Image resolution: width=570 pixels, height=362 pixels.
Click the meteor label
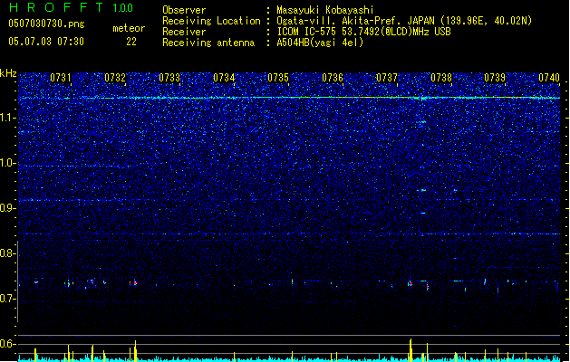click(x=129, y=28)
